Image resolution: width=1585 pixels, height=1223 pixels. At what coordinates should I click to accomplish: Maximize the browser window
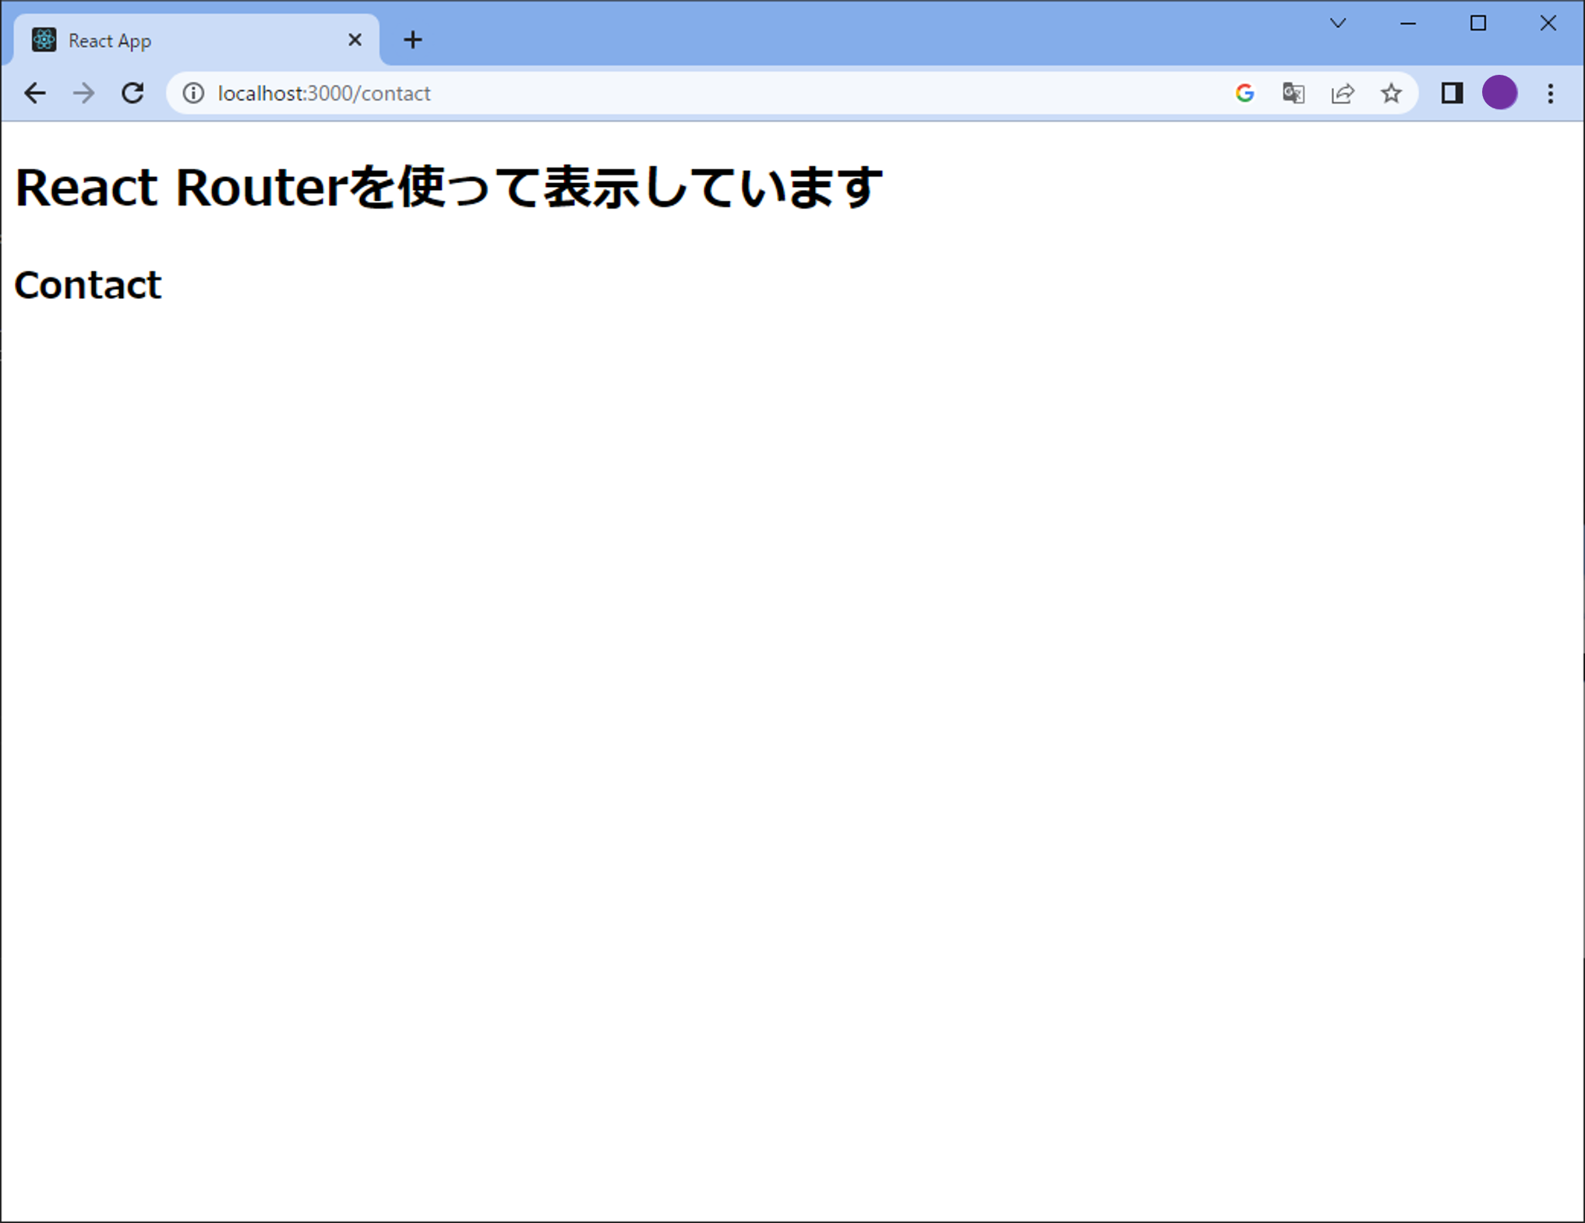coord(1478,23)
